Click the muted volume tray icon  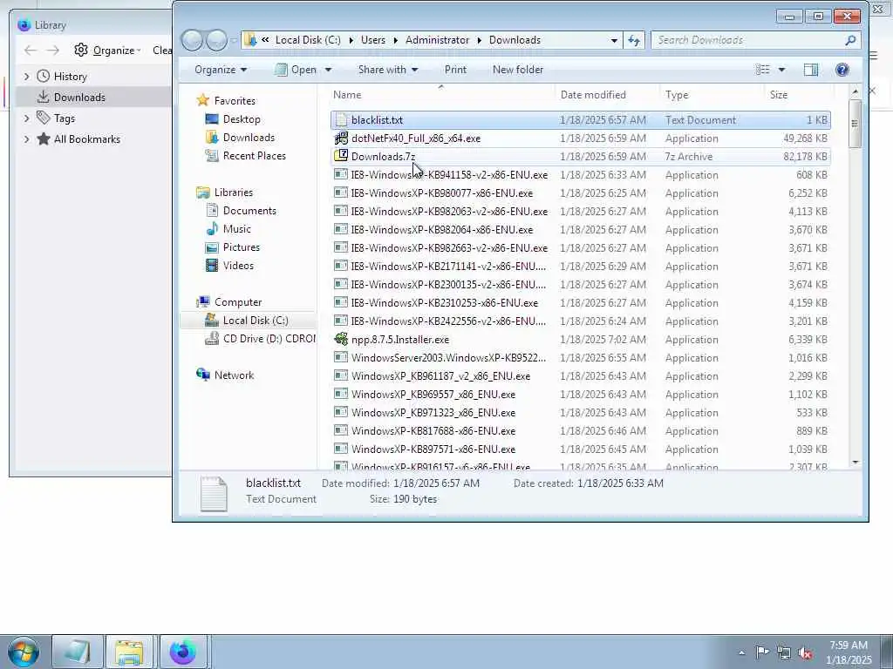(x=805, y=653)
